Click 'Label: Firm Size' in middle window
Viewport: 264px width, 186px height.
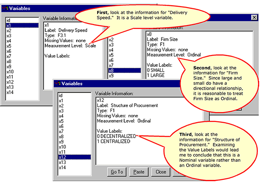pyautogui.click(x=162, y=39)
